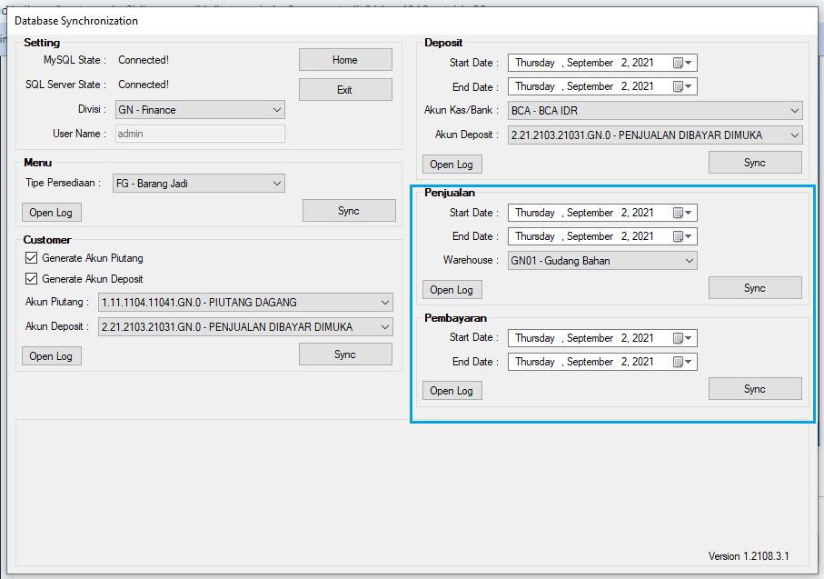
Task: Click Sync in the Customer section
Action: pyautogui.click(x=345, y=354)
